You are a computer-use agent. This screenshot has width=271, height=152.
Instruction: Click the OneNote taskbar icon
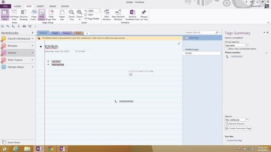click(39, 149)
